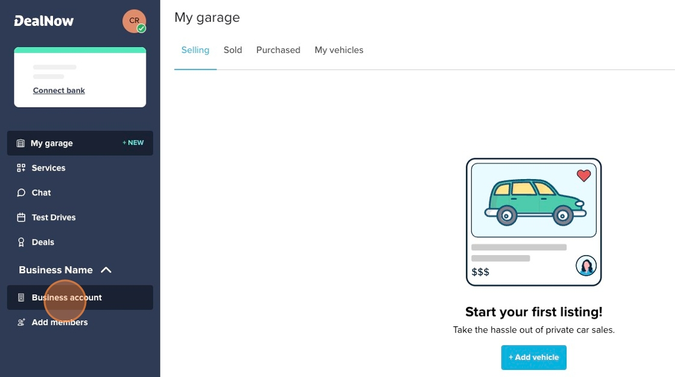The image size is (675, 377).
Task: Open the CR profile avatar
Action: (134, 20)
